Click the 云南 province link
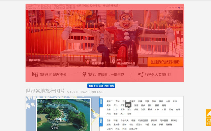211x131 pixels. click(x=171, y=109)
